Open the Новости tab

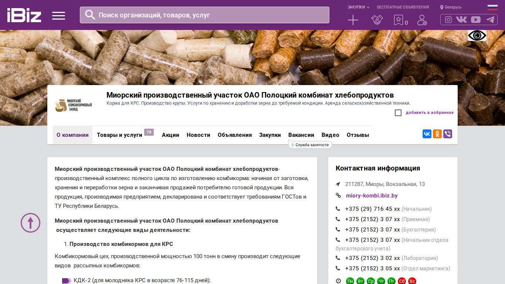[x=199, y=135]
